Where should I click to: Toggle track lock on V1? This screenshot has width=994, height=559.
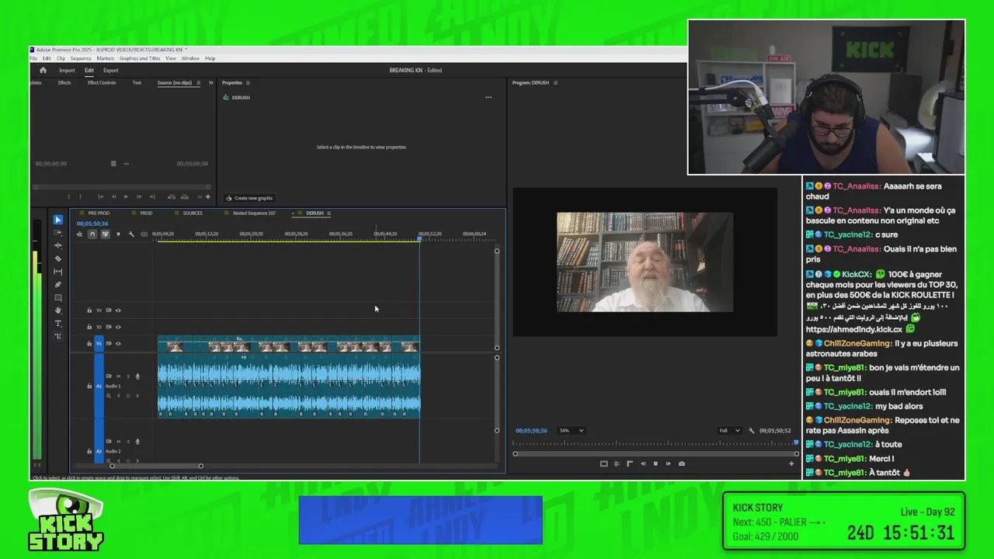[89, 343]
